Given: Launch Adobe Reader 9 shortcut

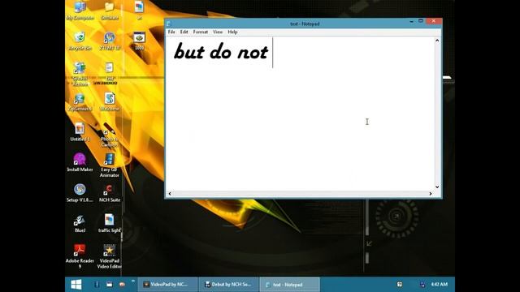Looking at the screenshot, I should 80,256.
